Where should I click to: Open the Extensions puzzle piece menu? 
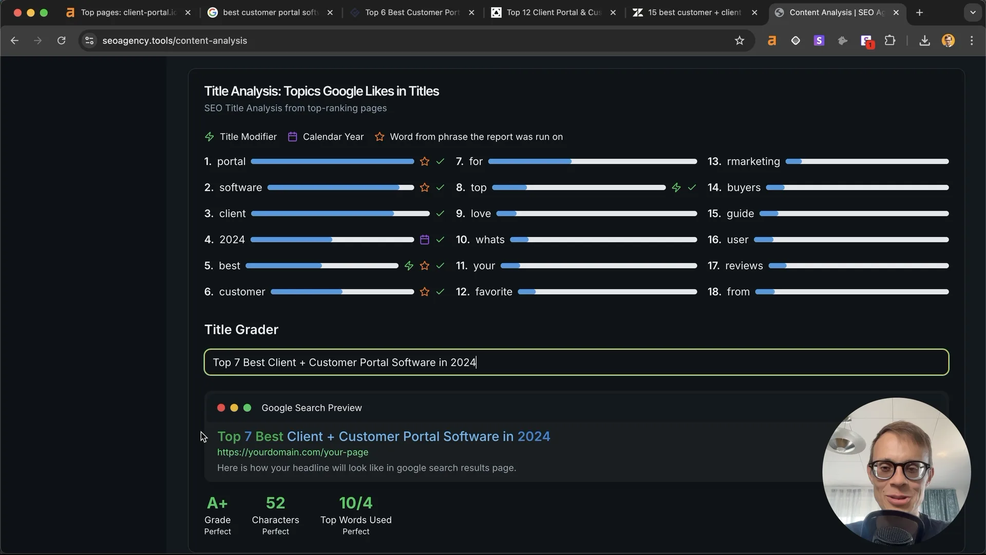(x=890, y=41)
